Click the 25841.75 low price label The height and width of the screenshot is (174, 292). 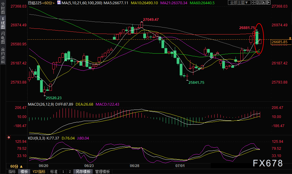196,82
